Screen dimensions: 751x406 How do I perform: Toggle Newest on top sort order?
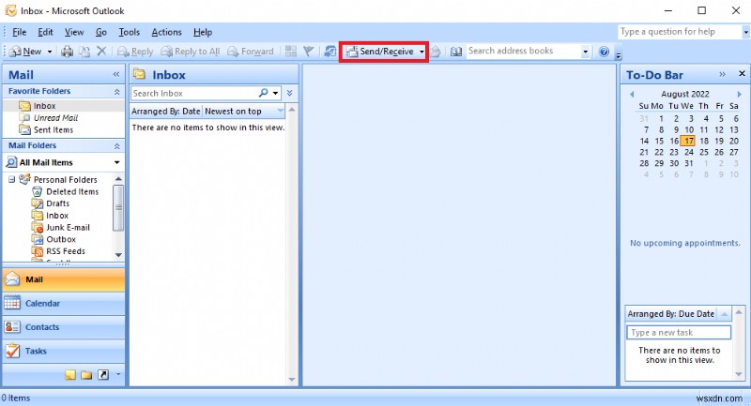[x=244, y=111]
